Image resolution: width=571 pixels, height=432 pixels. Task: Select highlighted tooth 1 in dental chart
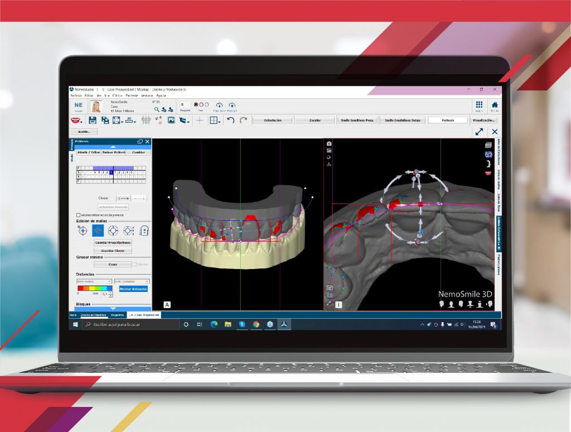(x=111, y=172)
